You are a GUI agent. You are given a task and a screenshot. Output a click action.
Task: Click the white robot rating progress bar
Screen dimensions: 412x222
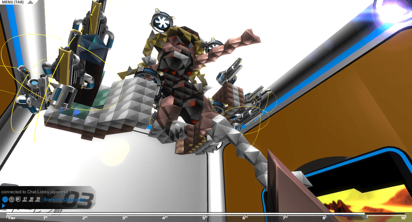click(x=186, y=213)
